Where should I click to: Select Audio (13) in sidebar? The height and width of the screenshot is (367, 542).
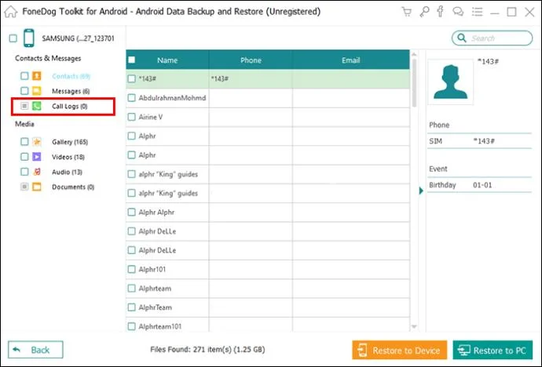(x=67, y=172)
